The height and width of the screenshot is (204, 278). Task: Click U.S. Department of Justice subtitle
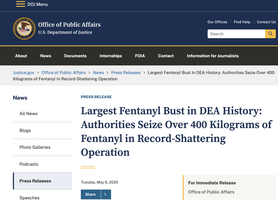click(x=65, y=32)
